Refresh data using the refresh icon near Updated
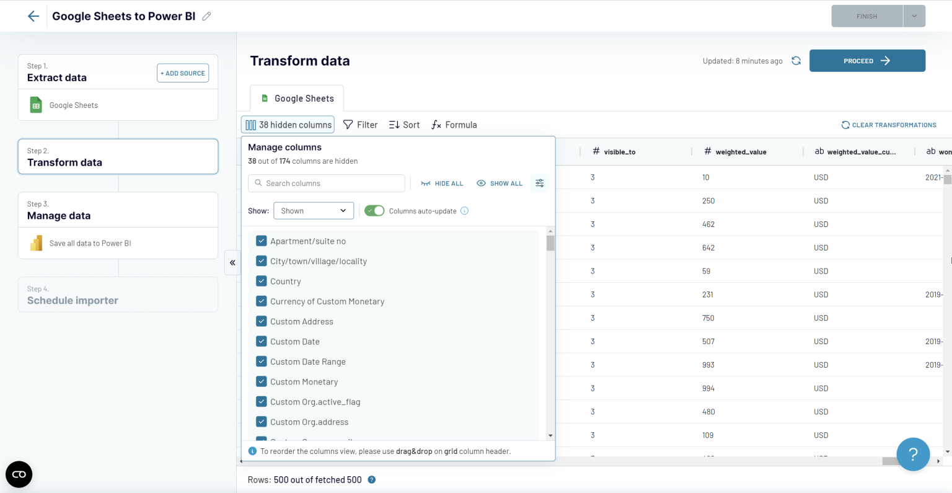The width and height of the screenshot is (952, 493). coord(796,60)
